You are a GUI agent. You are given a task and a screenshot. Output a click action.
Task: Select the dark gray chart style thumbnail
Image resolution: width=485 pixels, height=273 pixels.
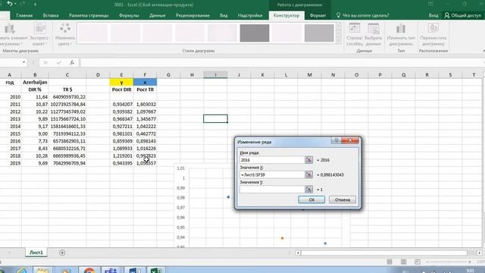(x=255, y=33)
